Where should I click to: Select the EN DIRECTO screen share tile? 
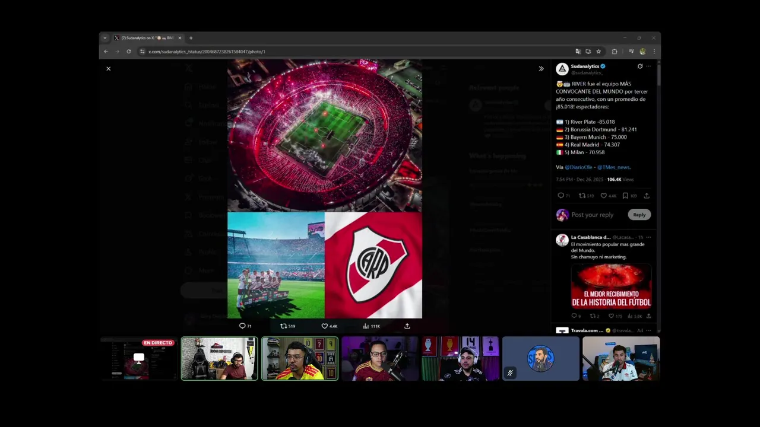139,359
